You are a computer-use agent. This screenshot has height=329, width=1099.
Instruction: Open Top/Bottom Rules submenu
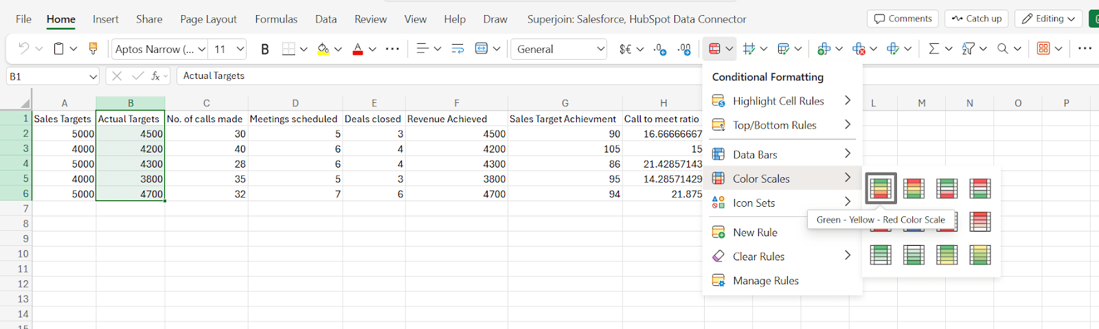coord(782,125)
